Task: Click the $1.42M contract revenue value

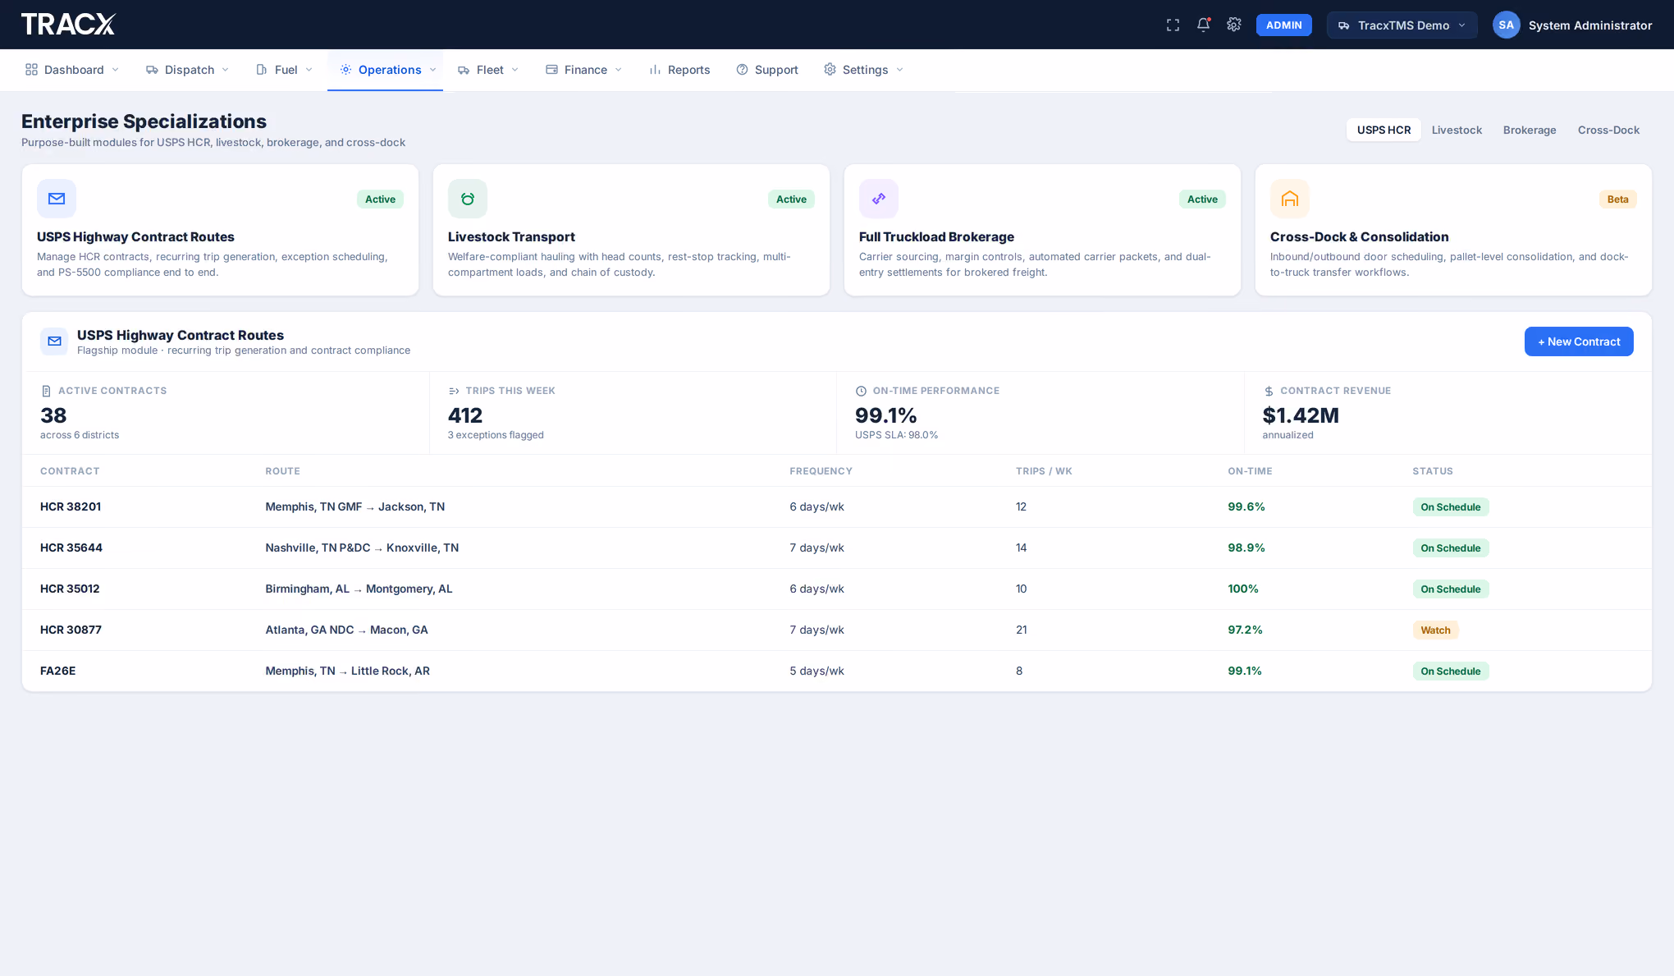Action: coord(1300,415)
